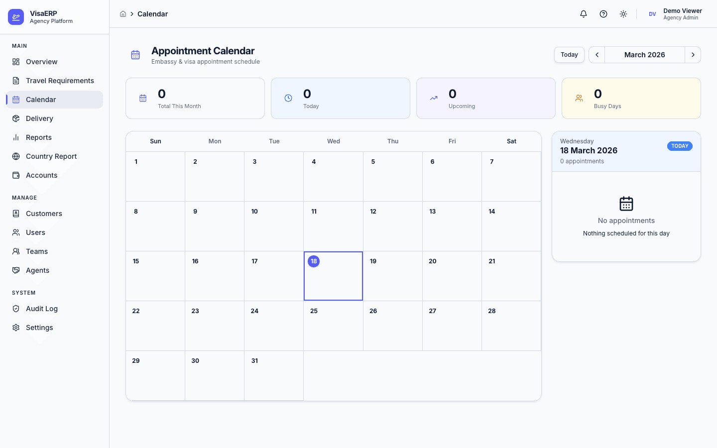This screenshot has height=448, width=717.
Task: Click the Busy Days stat card icon
Action: click(x=579, y=98)
